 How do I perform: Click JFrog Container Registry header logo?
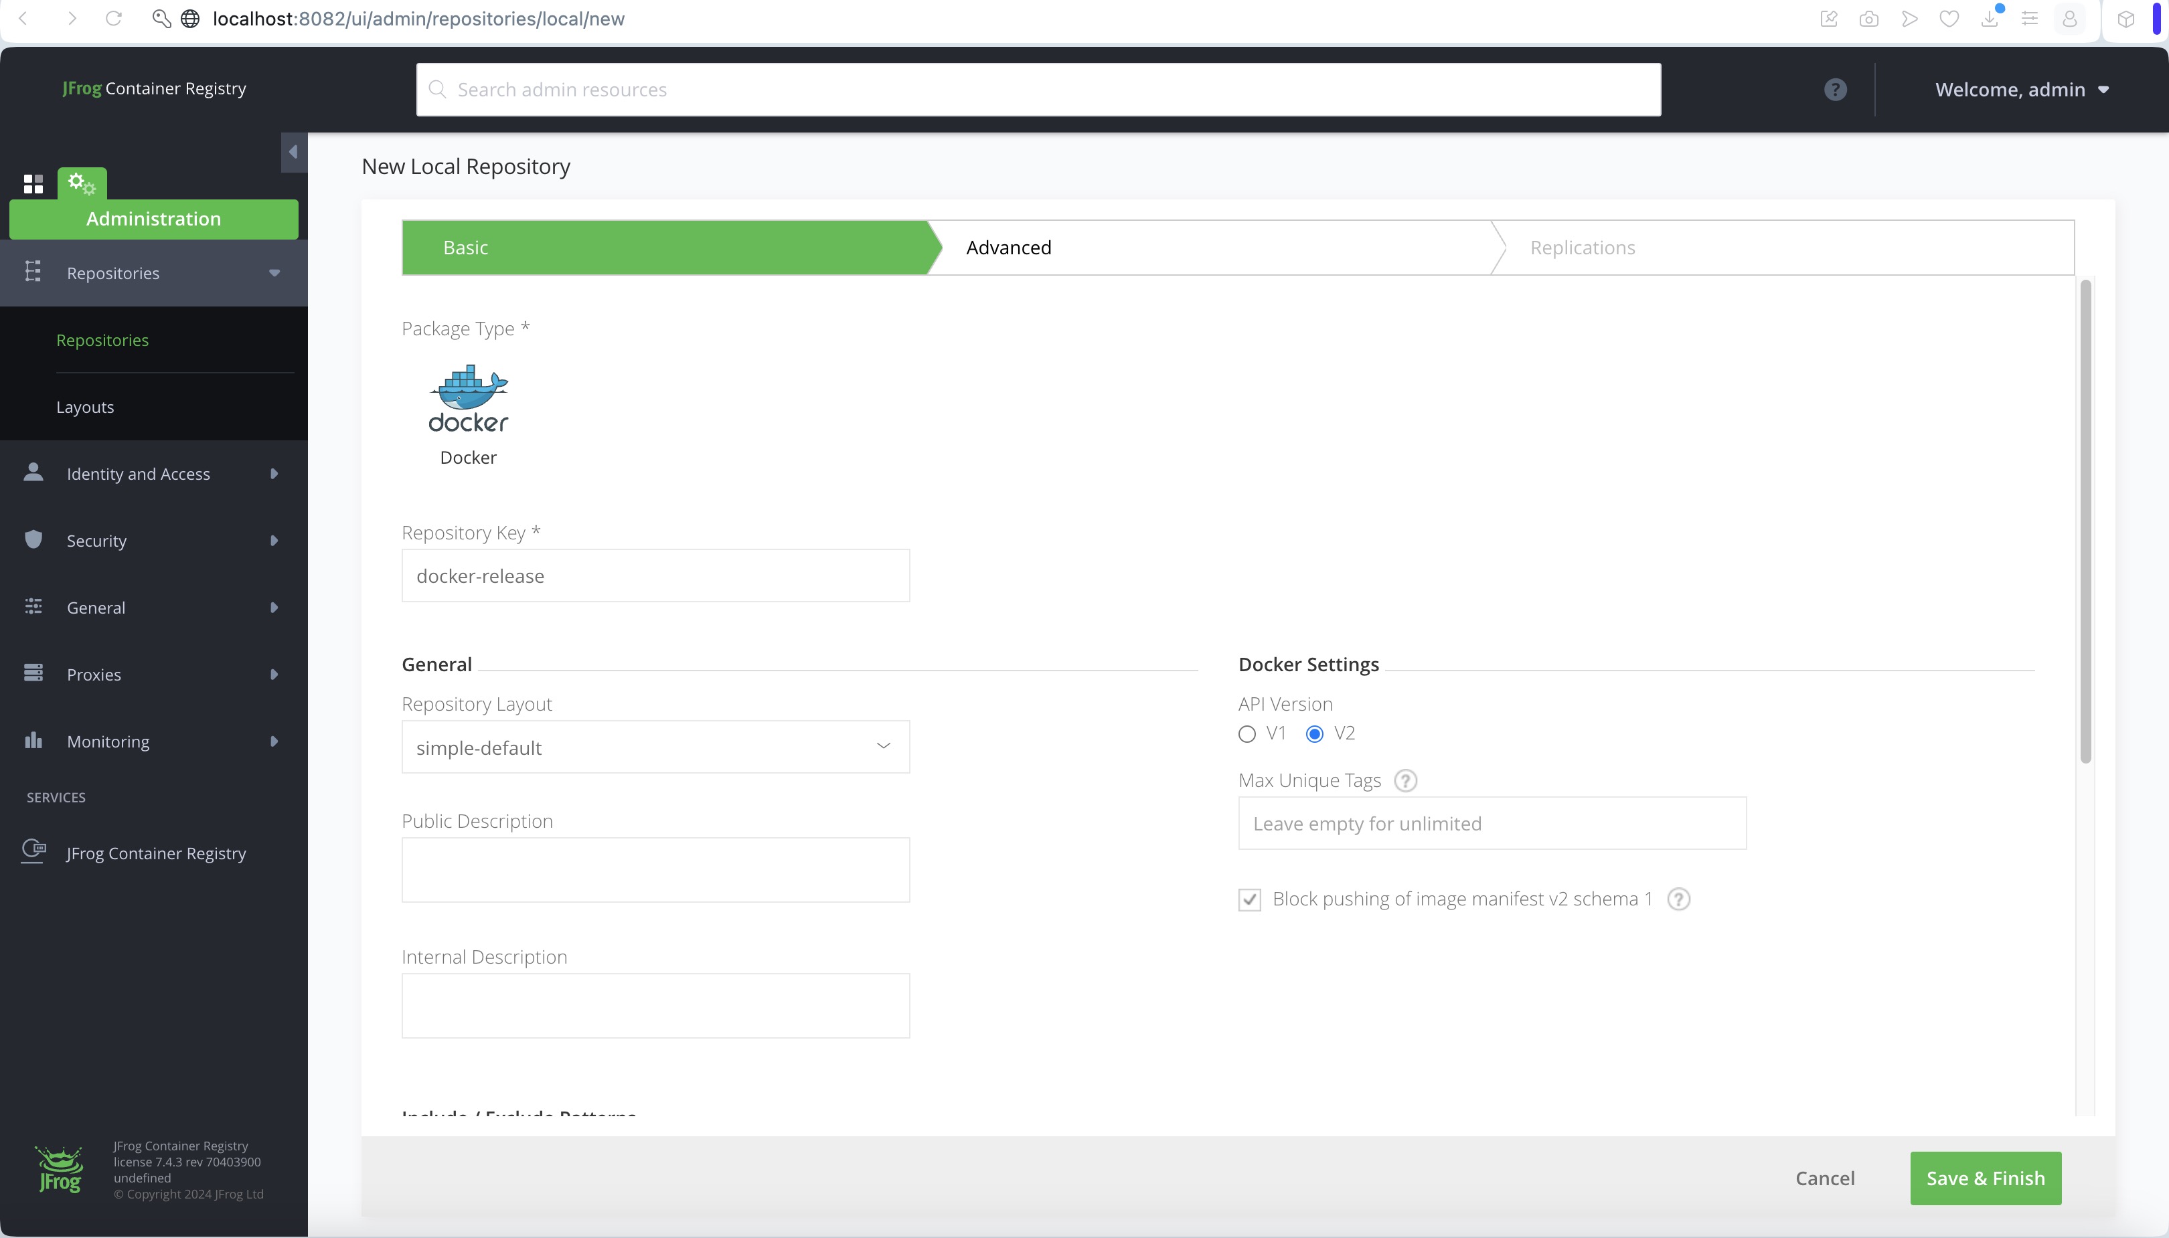click(x=154, y=88)
